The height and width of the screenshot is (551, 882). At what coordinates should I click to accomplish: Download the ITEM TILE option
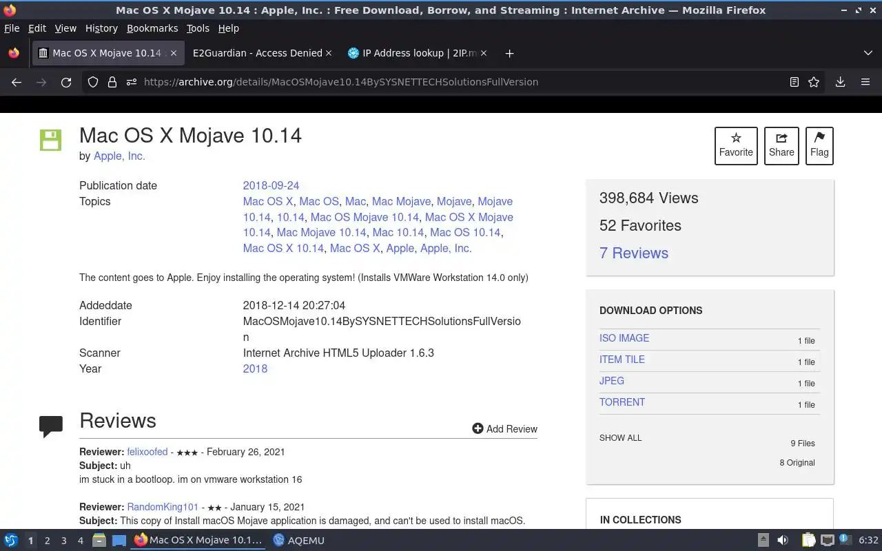(622, 360)
